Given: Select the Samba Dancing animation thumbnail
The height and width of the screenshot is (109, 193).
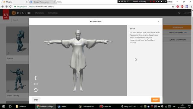Looking at the screenshot, I should [x=17, y=78].
